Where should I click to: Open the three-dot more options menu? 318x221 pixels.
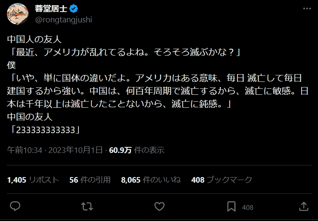[306, 9]
